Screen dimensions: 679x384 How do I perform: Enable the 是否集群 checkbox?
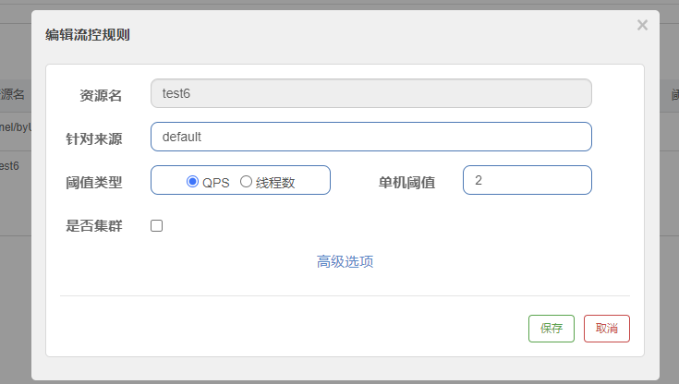(x=157, y=225)
